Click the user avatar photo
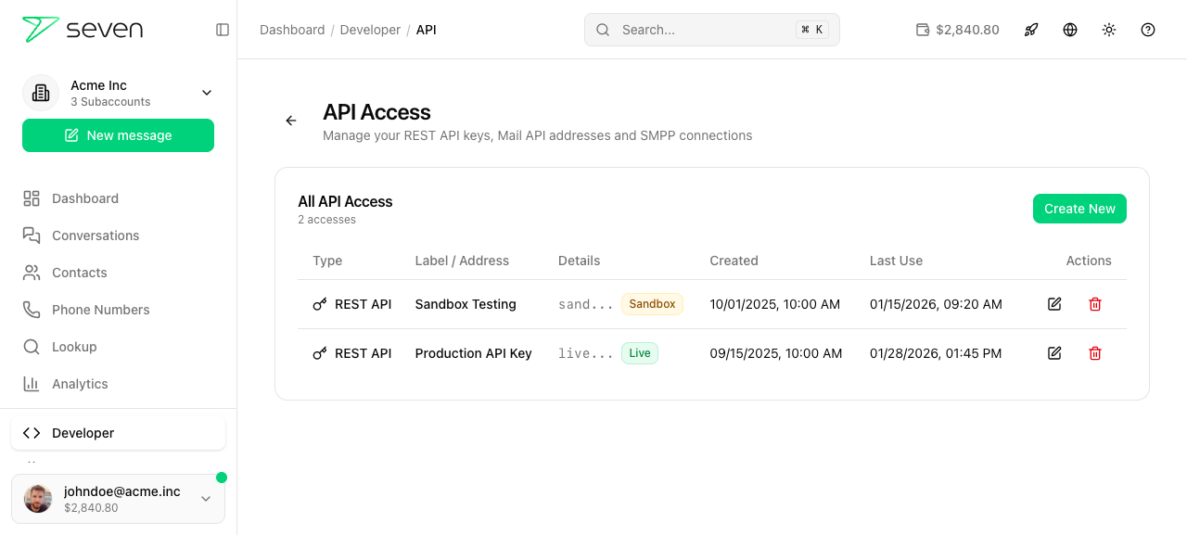The height and width of the screenshot is (535, 1187). (38, 499)
